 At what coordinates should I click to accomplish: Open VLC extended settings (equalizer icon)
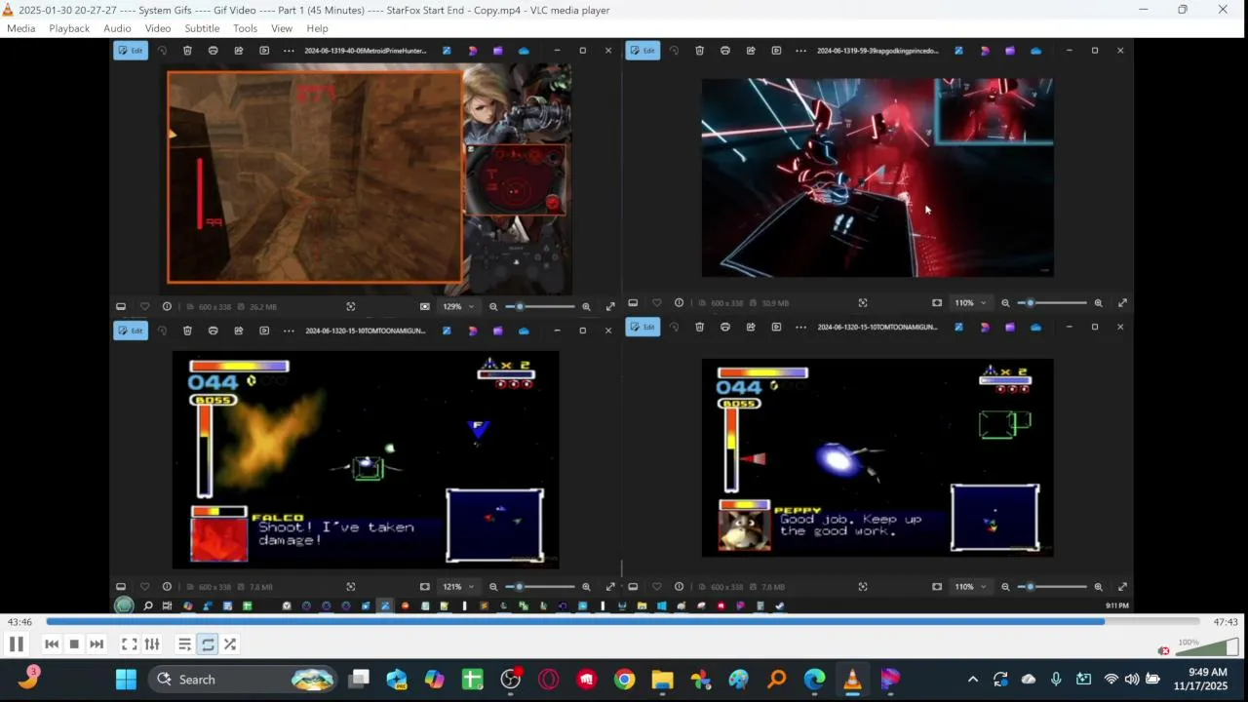[x=152, y=644]
